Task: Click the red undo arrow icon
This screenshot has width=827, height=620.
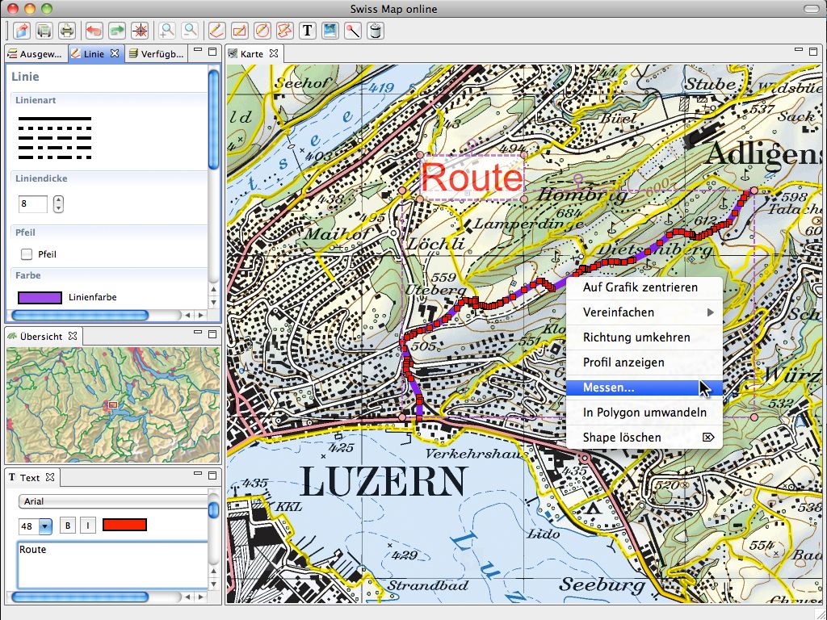Action: pos(94,31)
